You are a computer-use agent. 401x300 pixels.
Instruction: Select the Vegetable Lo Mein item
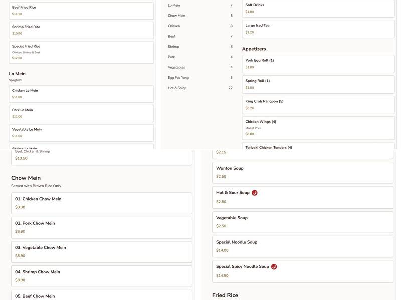coord(82,133)
